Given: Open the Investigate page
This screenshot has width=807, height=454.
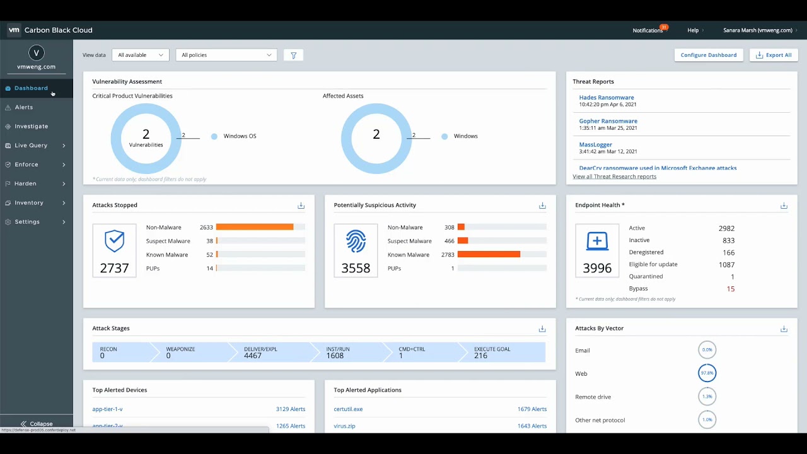Looking at the screenshot, I should [x=37, y=127].
